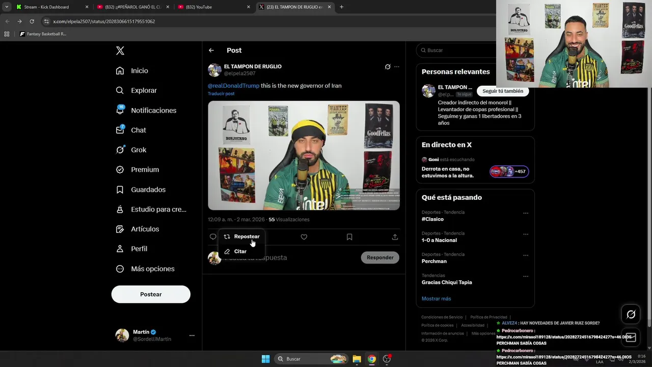This screenshot has height=367, width=652.
Task: Click the @realDonaldTrump mention
Action: click(233, 86)
